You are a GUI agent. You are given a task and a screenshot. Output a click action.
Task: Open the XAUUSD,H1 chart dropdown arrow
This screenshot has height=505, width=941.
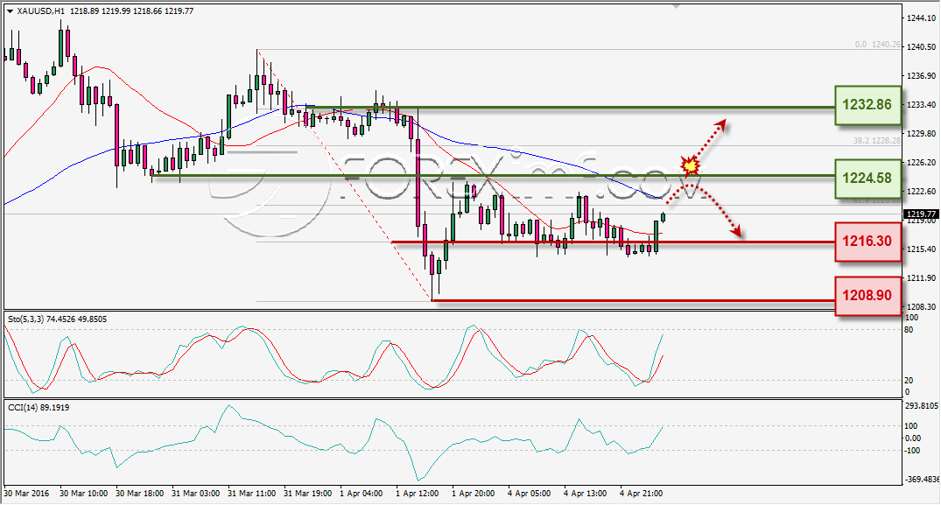pos(11,11)
